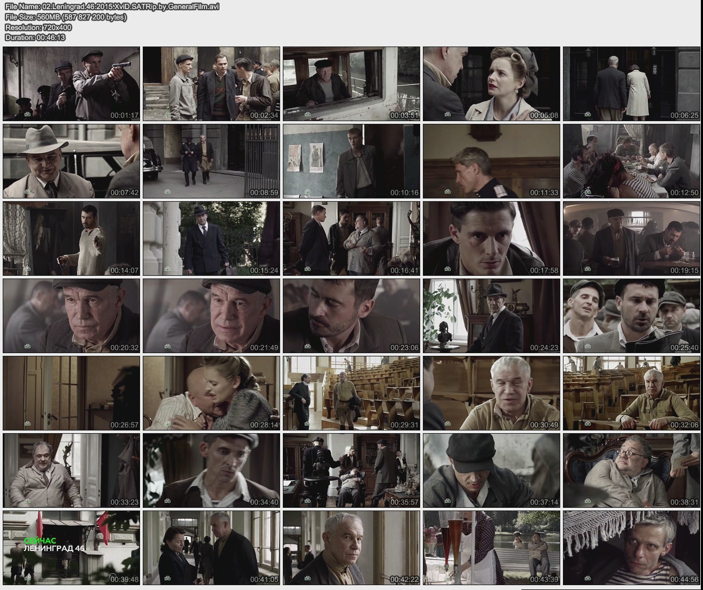
Task: Click the thumbnail timestamped 00:01:17
Action: [x=71, y=84]
